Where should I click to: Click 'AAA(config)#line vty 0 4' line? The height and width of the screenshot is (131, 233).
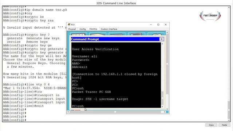pos(26,85)
